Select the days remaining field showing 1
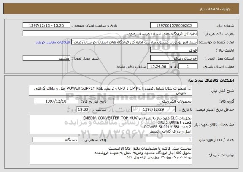This screenshot has height=172, width=243. tap(188, 67)
